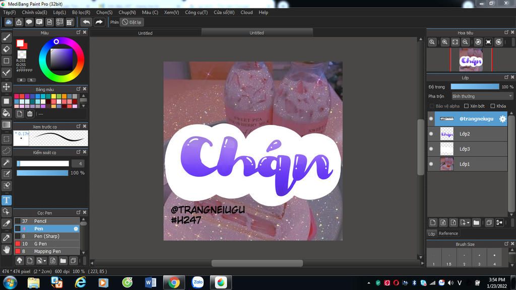516x290 pixels.
Task: Select the Lasso tool
Action: pyautogui.click(x=6, y=151)
